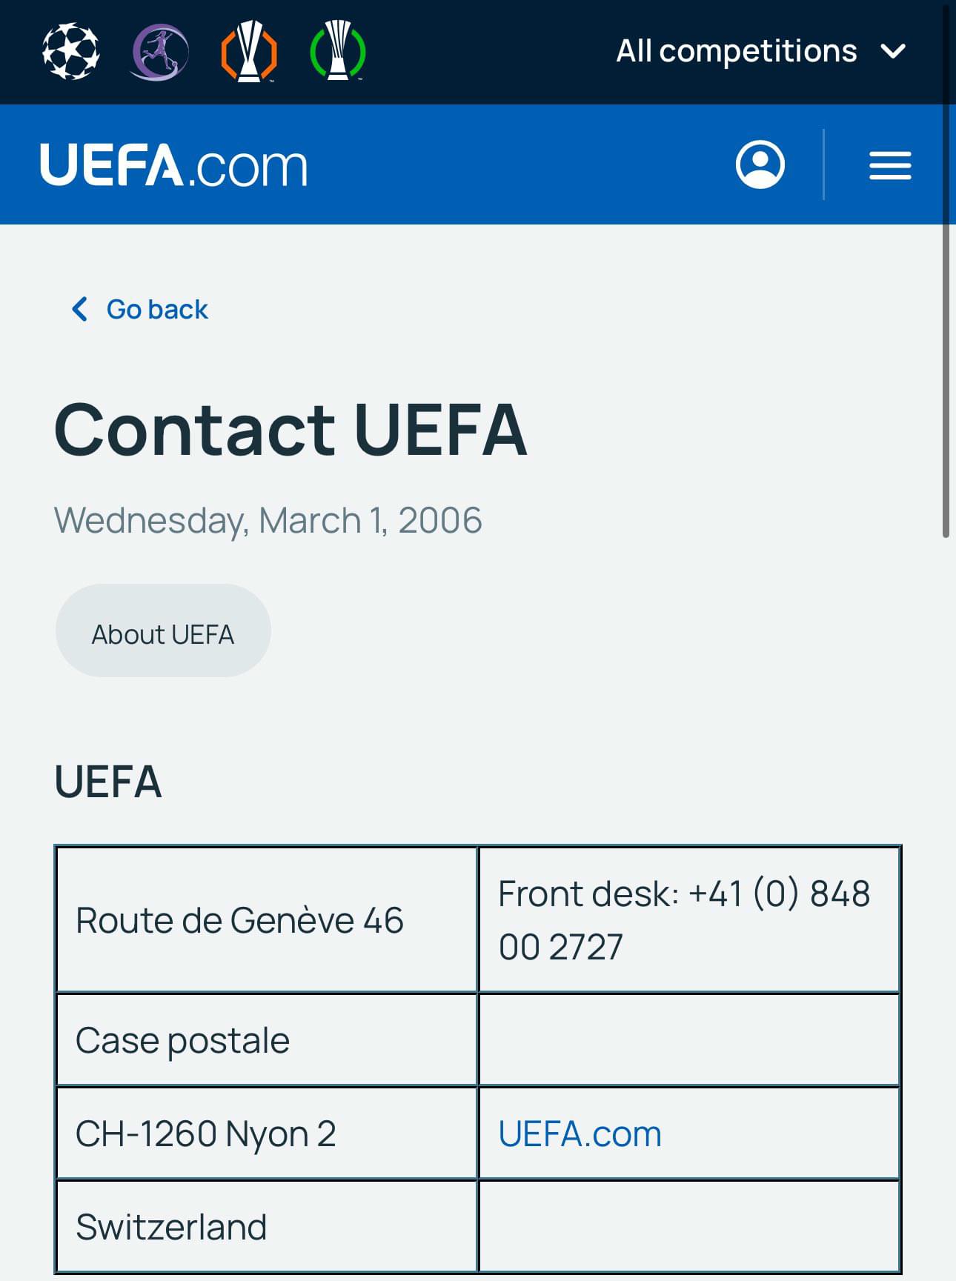Open the UEFA.com link in the table

(580, 1134)
